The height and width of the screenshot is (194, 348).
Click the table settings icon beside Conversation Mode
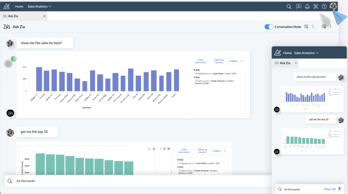pyautogui.click(x=306, y=26)
